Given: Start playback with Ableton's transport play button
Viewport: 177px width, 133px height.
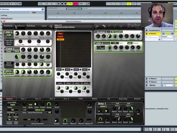Looking at the screenshot, I should 59,4.
